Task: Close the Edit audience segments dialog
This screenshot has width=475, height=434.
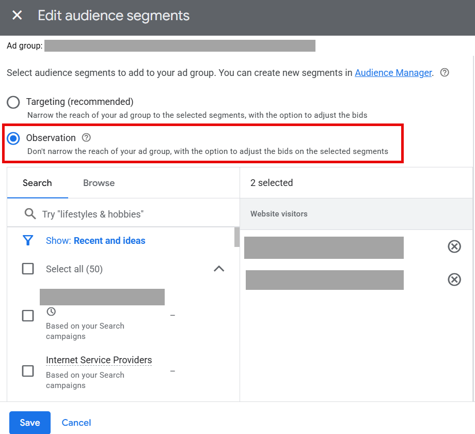Action: 17,15
